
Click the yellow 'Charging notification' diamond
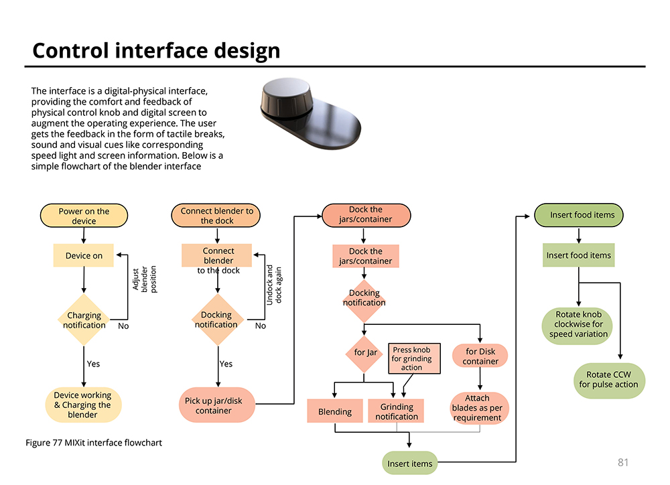pos(84,320)
